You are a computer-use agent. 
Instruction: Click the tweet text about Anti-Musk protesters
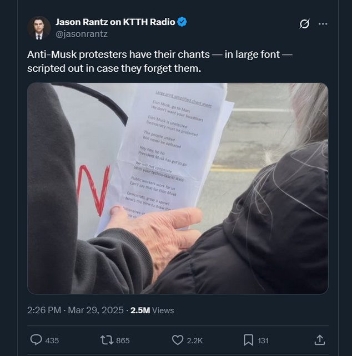click(160, 61)
